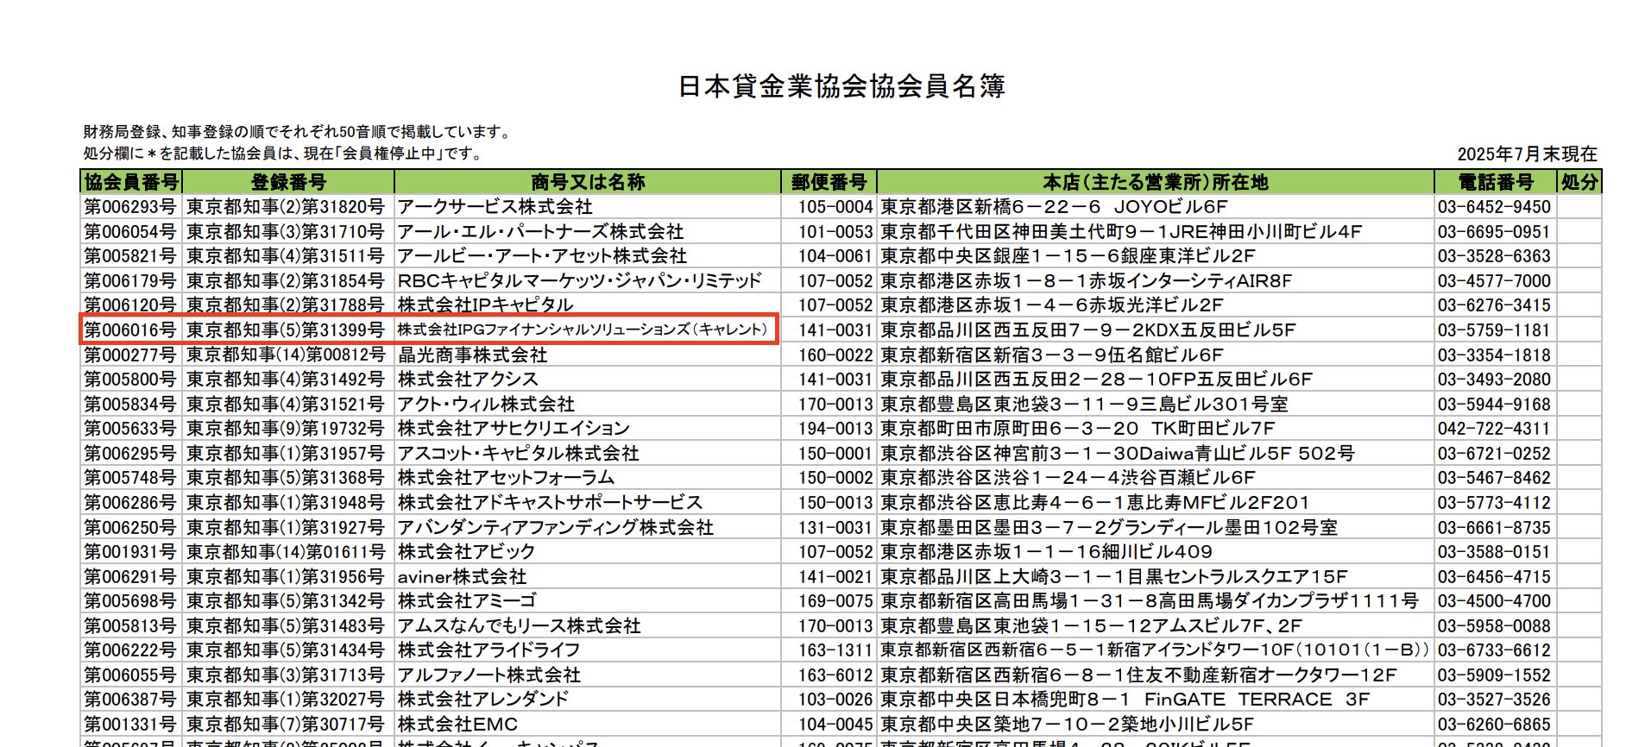Click company name 株式会社アレンダンド
The height and width of the screenshot is (747, 1645).
pos(483,700)
